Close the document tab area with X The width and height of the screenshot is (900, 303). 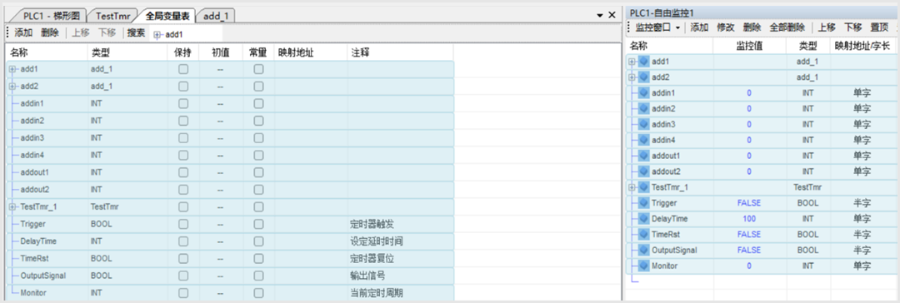click(x=612, y=15)
